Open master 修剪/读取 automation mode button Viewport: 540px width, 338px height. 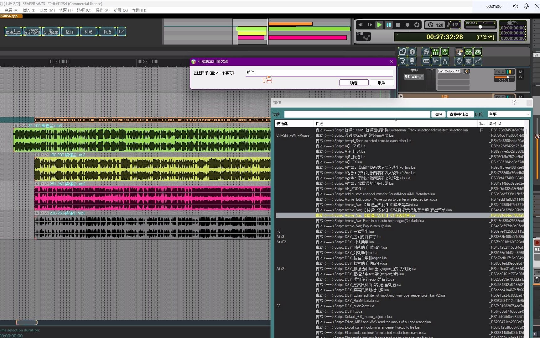[413, 77]
